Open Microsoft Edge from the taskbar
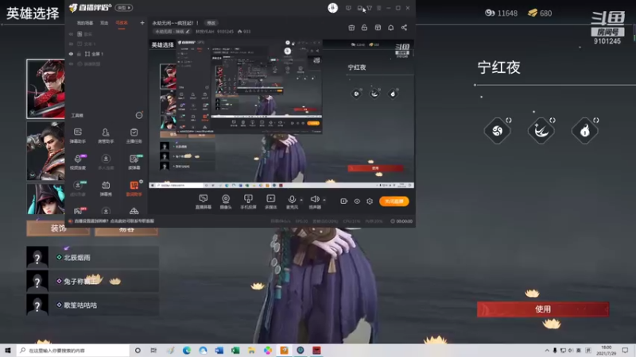The width and height of the screenshot is (636, 357). (187, 350)
